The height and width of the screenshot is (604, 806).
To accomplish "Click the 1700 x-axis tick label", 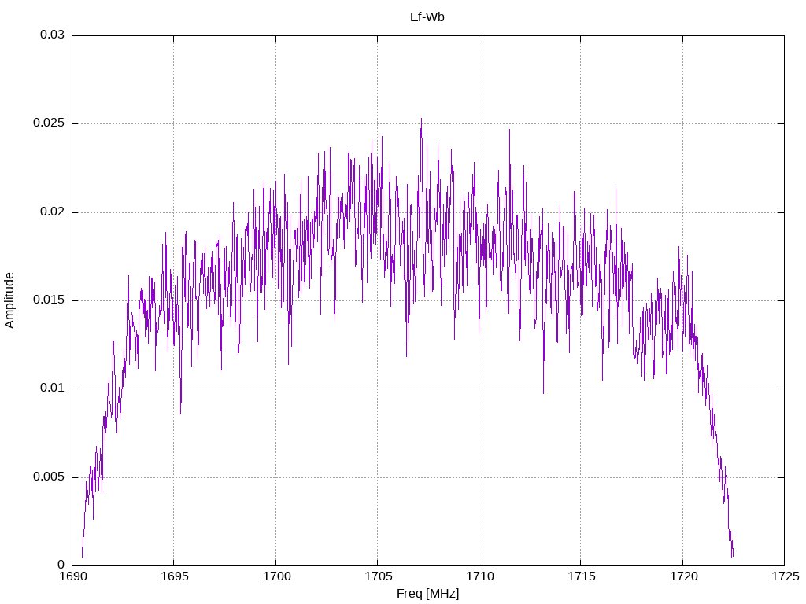I will pos(276,576).
